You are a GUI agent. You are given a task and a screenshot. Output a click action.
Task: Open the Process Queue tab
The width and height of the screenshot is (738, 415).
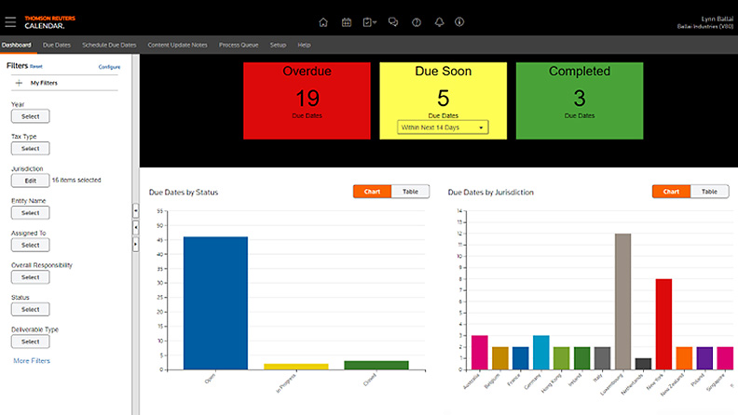239,45
